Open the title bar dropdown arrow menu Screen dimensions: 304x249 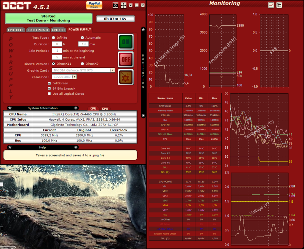131,5
